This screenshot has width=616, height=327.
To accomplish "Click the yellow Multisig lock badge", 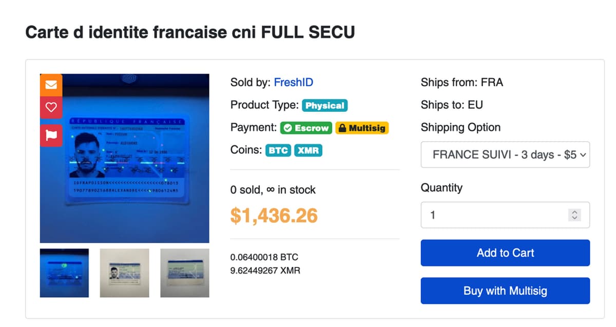I will click(362, 128).
